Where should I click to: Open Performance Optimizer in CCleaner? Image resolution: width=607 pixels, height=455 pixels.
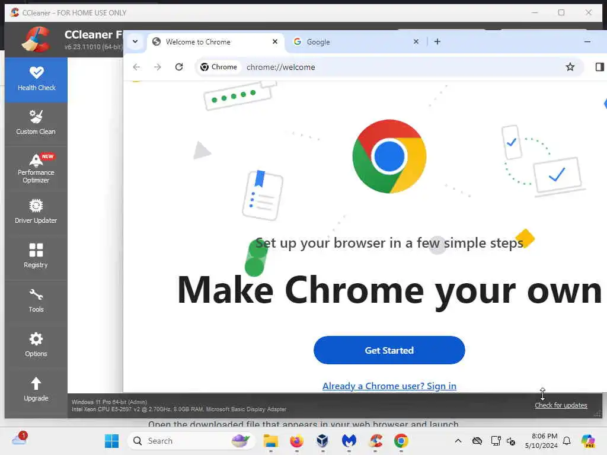36,169
